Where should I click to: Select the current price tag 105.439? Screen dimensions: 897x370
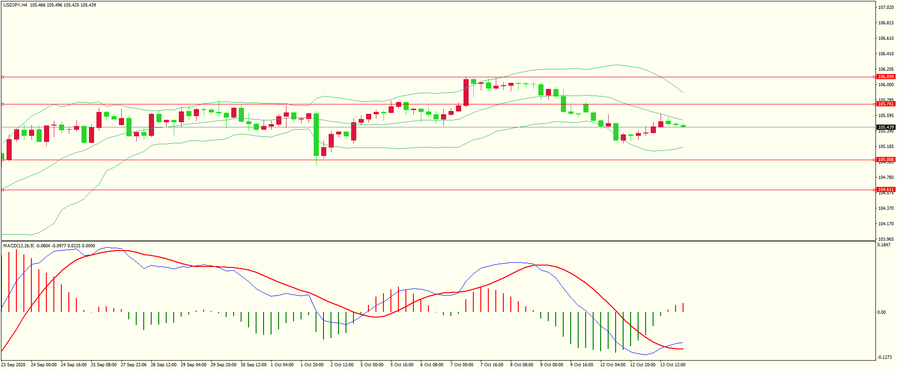886,127
